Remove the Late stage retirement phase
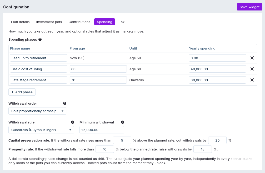 pos(252,80)
